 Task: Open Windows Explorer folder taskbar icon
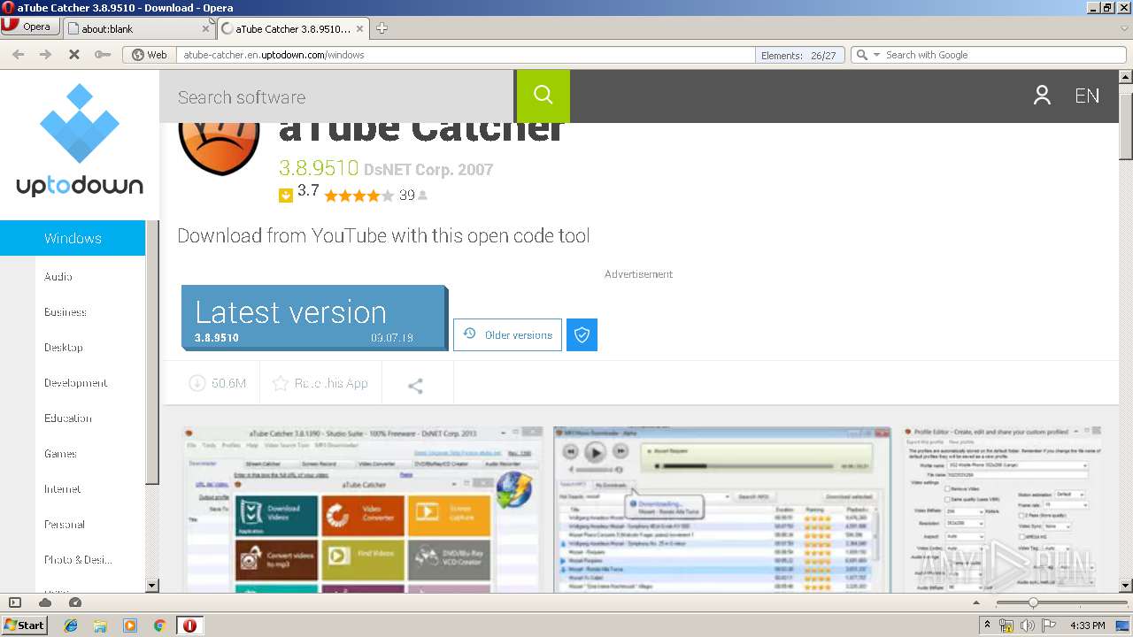100,625
